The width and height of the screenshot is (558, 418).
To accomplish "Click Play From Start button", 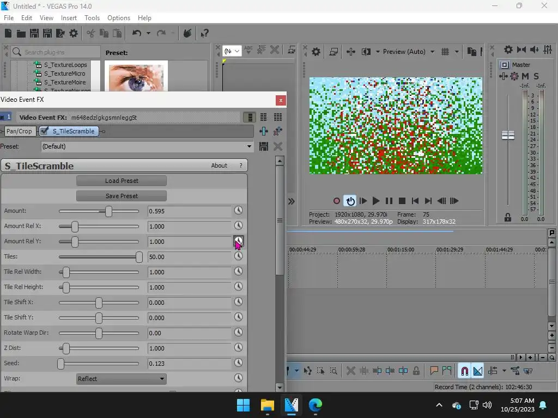I will point(363,201).
